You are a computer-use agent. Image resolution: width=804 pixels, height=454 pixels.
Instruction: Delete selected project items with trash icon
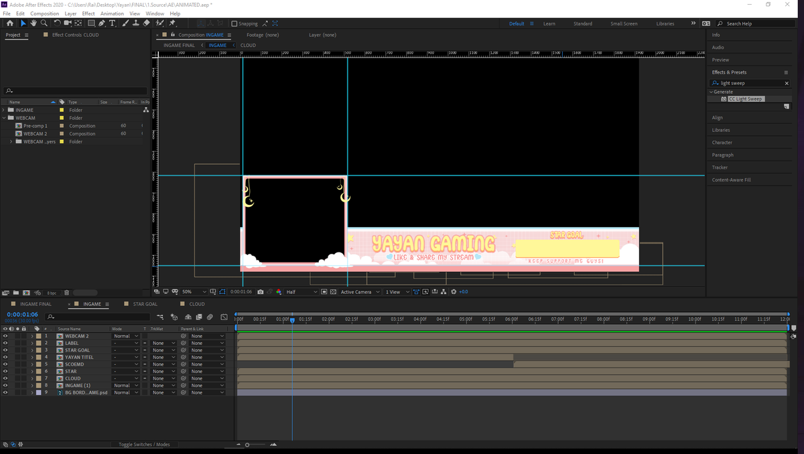pyautogui.click(x=66, y=293)
